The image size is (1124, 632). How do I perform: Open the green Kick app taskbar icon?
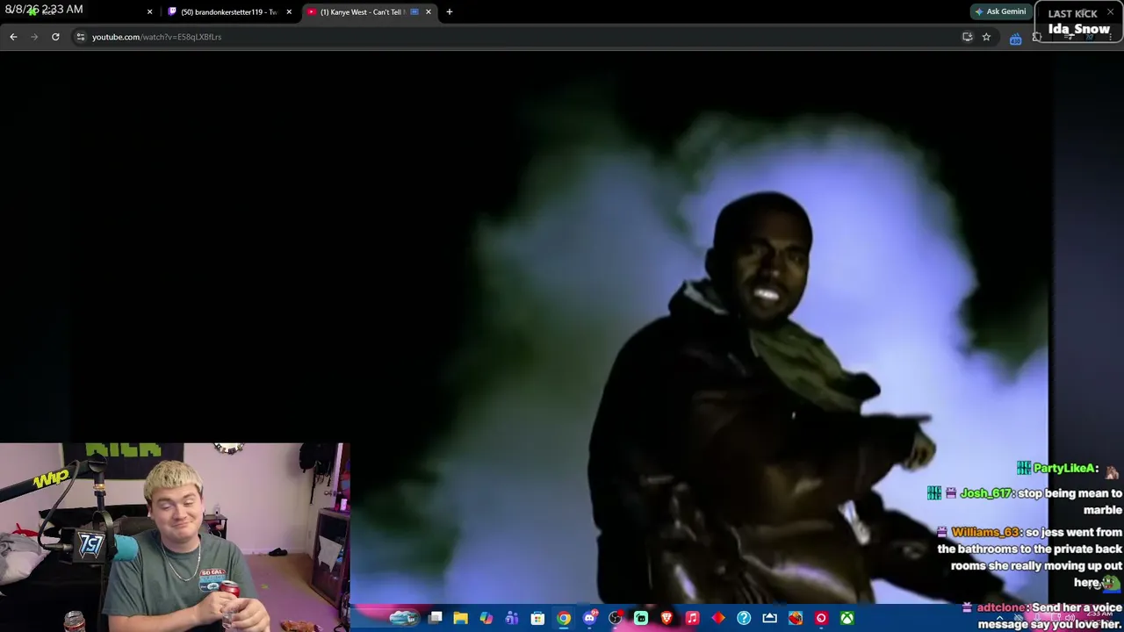point(641,618)
